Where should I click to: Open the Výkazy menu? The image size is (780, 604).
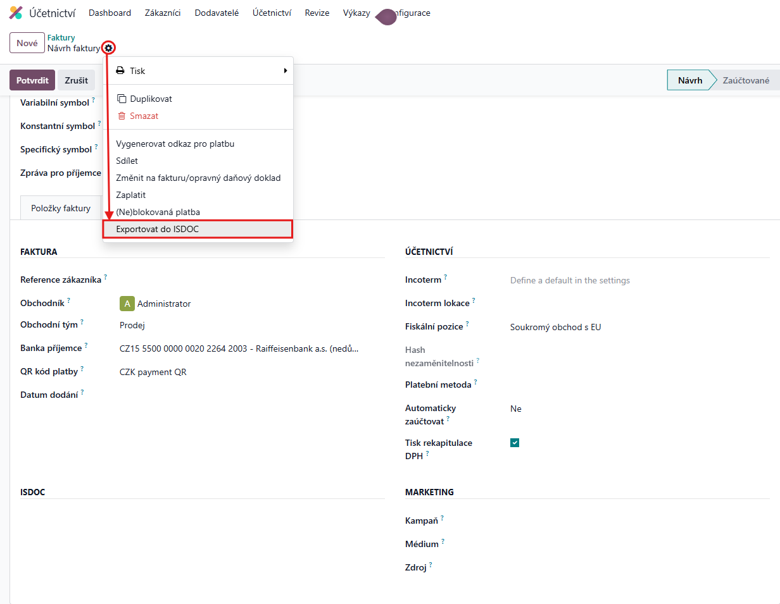pos(356,13)
